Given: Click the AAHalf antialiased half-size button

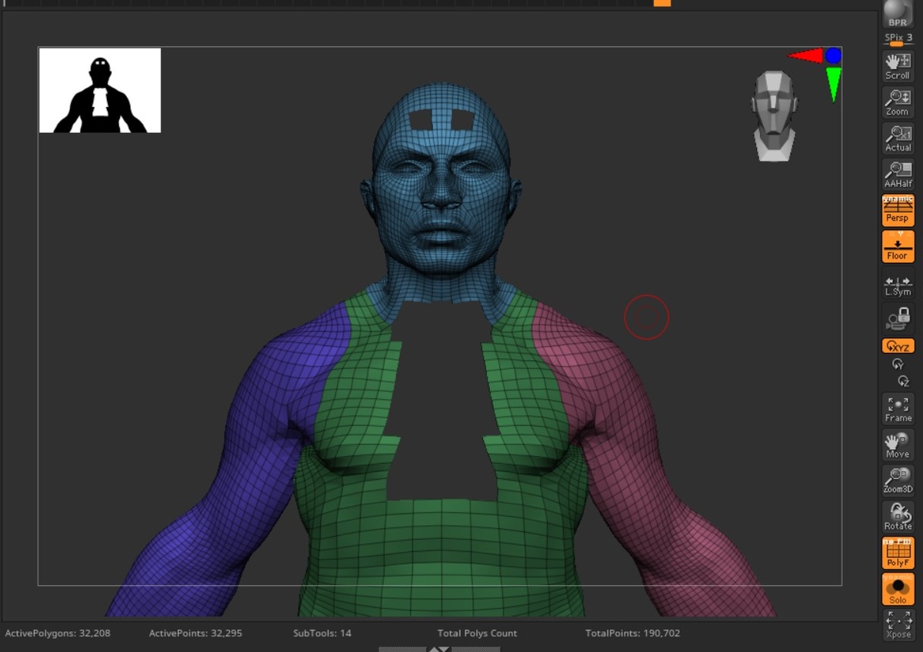Looking at the screenshot, I should tap(898, 175).
